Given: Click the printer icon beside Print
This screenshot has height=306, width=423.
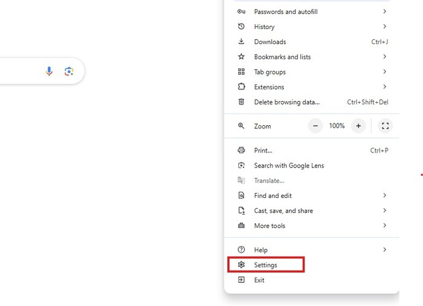Looking at the screenshot, I should [241, 150].
